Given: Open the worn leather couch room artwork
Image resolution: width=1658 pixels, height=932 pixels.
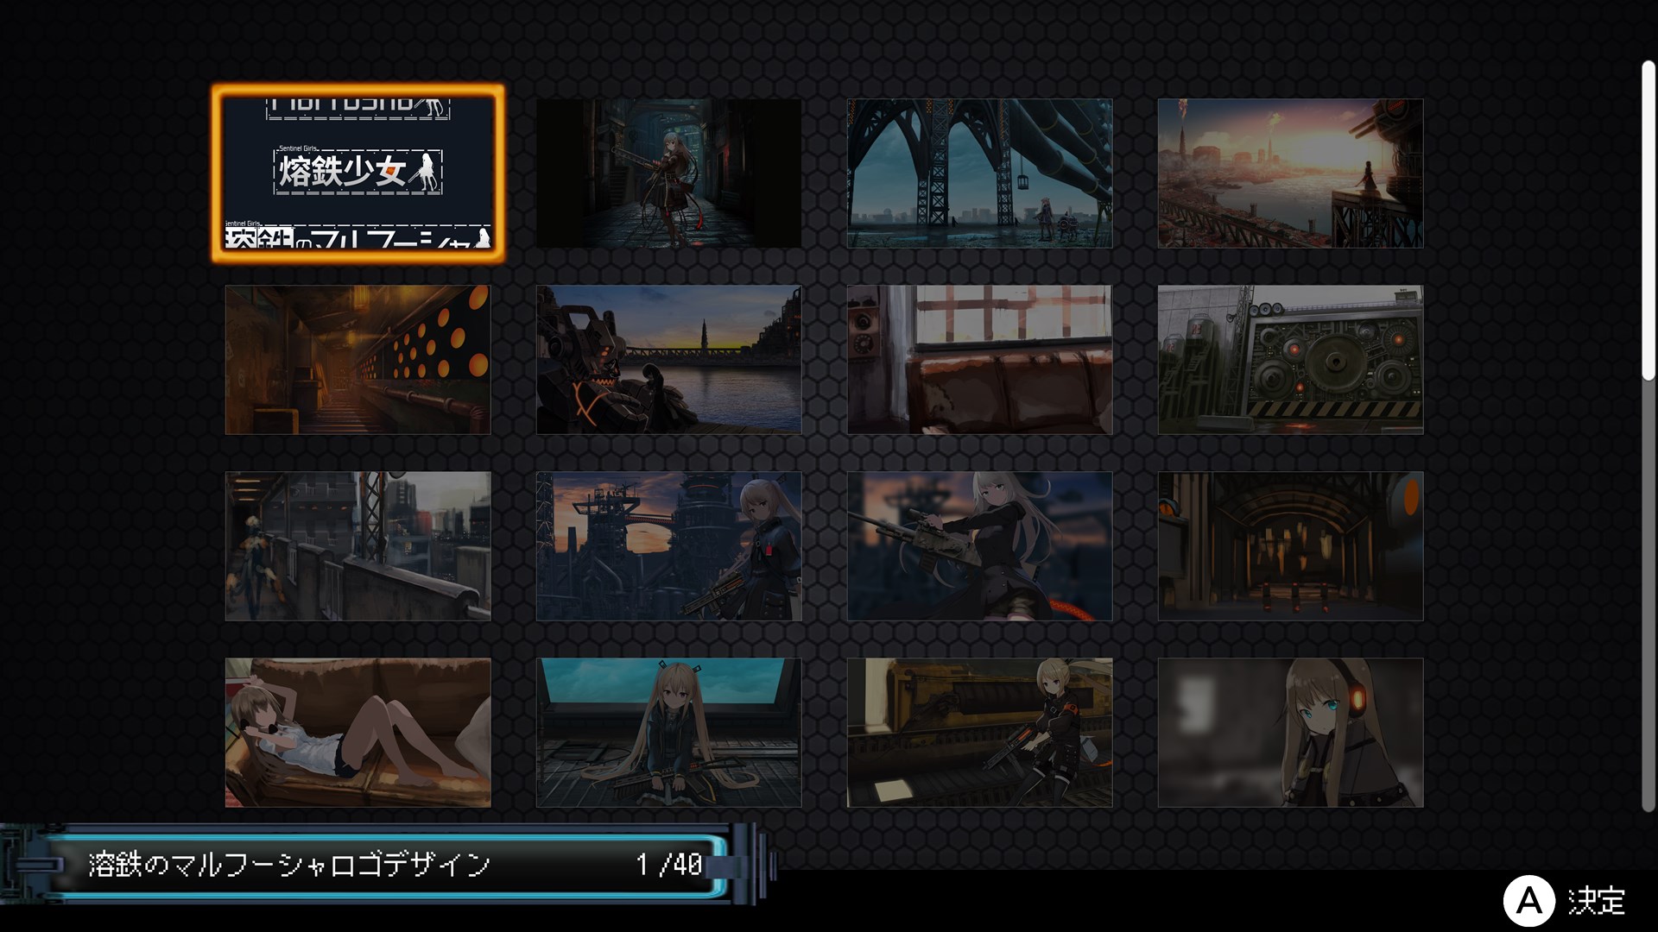Looking at the screenshot, I should pyautogui.click(x=979, y=360).
